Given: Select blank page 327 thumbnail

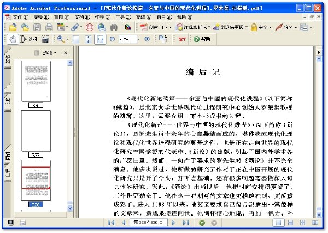Looking at the screenshot, I should [x=36, y=131].
